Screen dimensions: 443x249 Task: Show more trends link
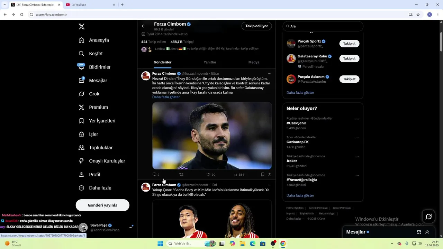point(300,195)
